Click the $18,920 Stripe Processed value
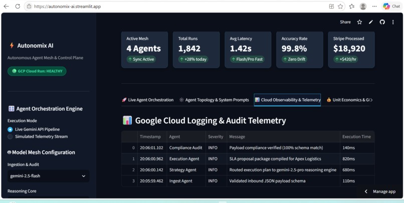Image resolution: width=404 pixels, height=203 pixels. pyautogui.click(x=349, y=49)
